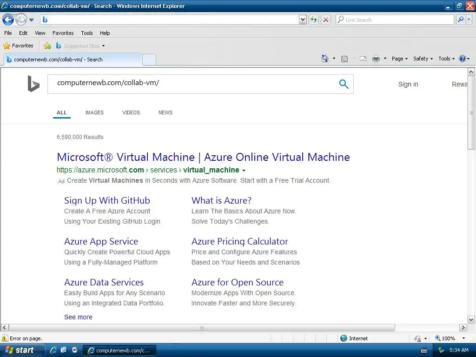The width and height of the screenshot is (476, 357).
Task: Click the Bing search magnifier icon
Action: [344, 84]
